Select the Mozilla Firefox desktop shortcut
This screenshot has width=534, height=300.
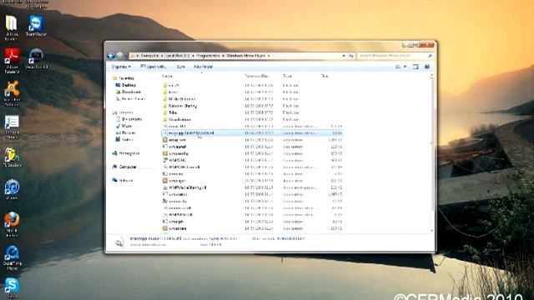coord(12,224)
